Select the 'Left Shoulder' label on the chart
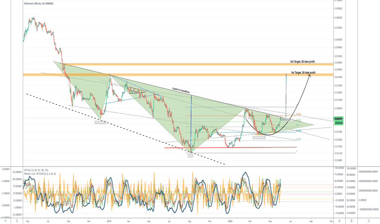 coord(100,123)
